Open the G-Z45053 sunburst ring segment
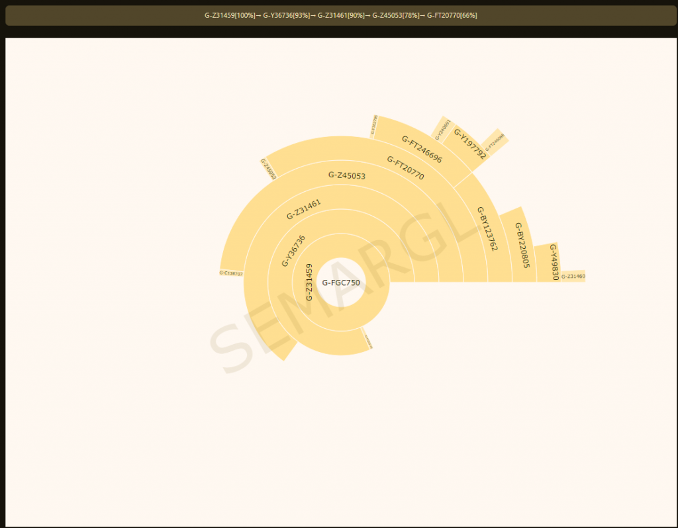Viewport: 678px width, 528px height. pos(346,175)
